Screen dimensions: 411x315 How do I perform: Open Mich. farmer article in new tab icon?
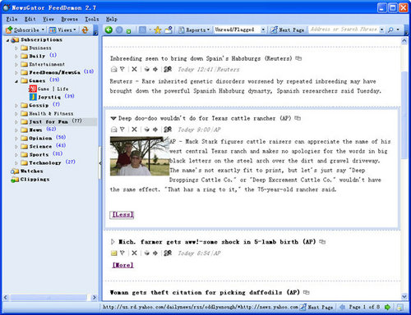click(322, 242)
